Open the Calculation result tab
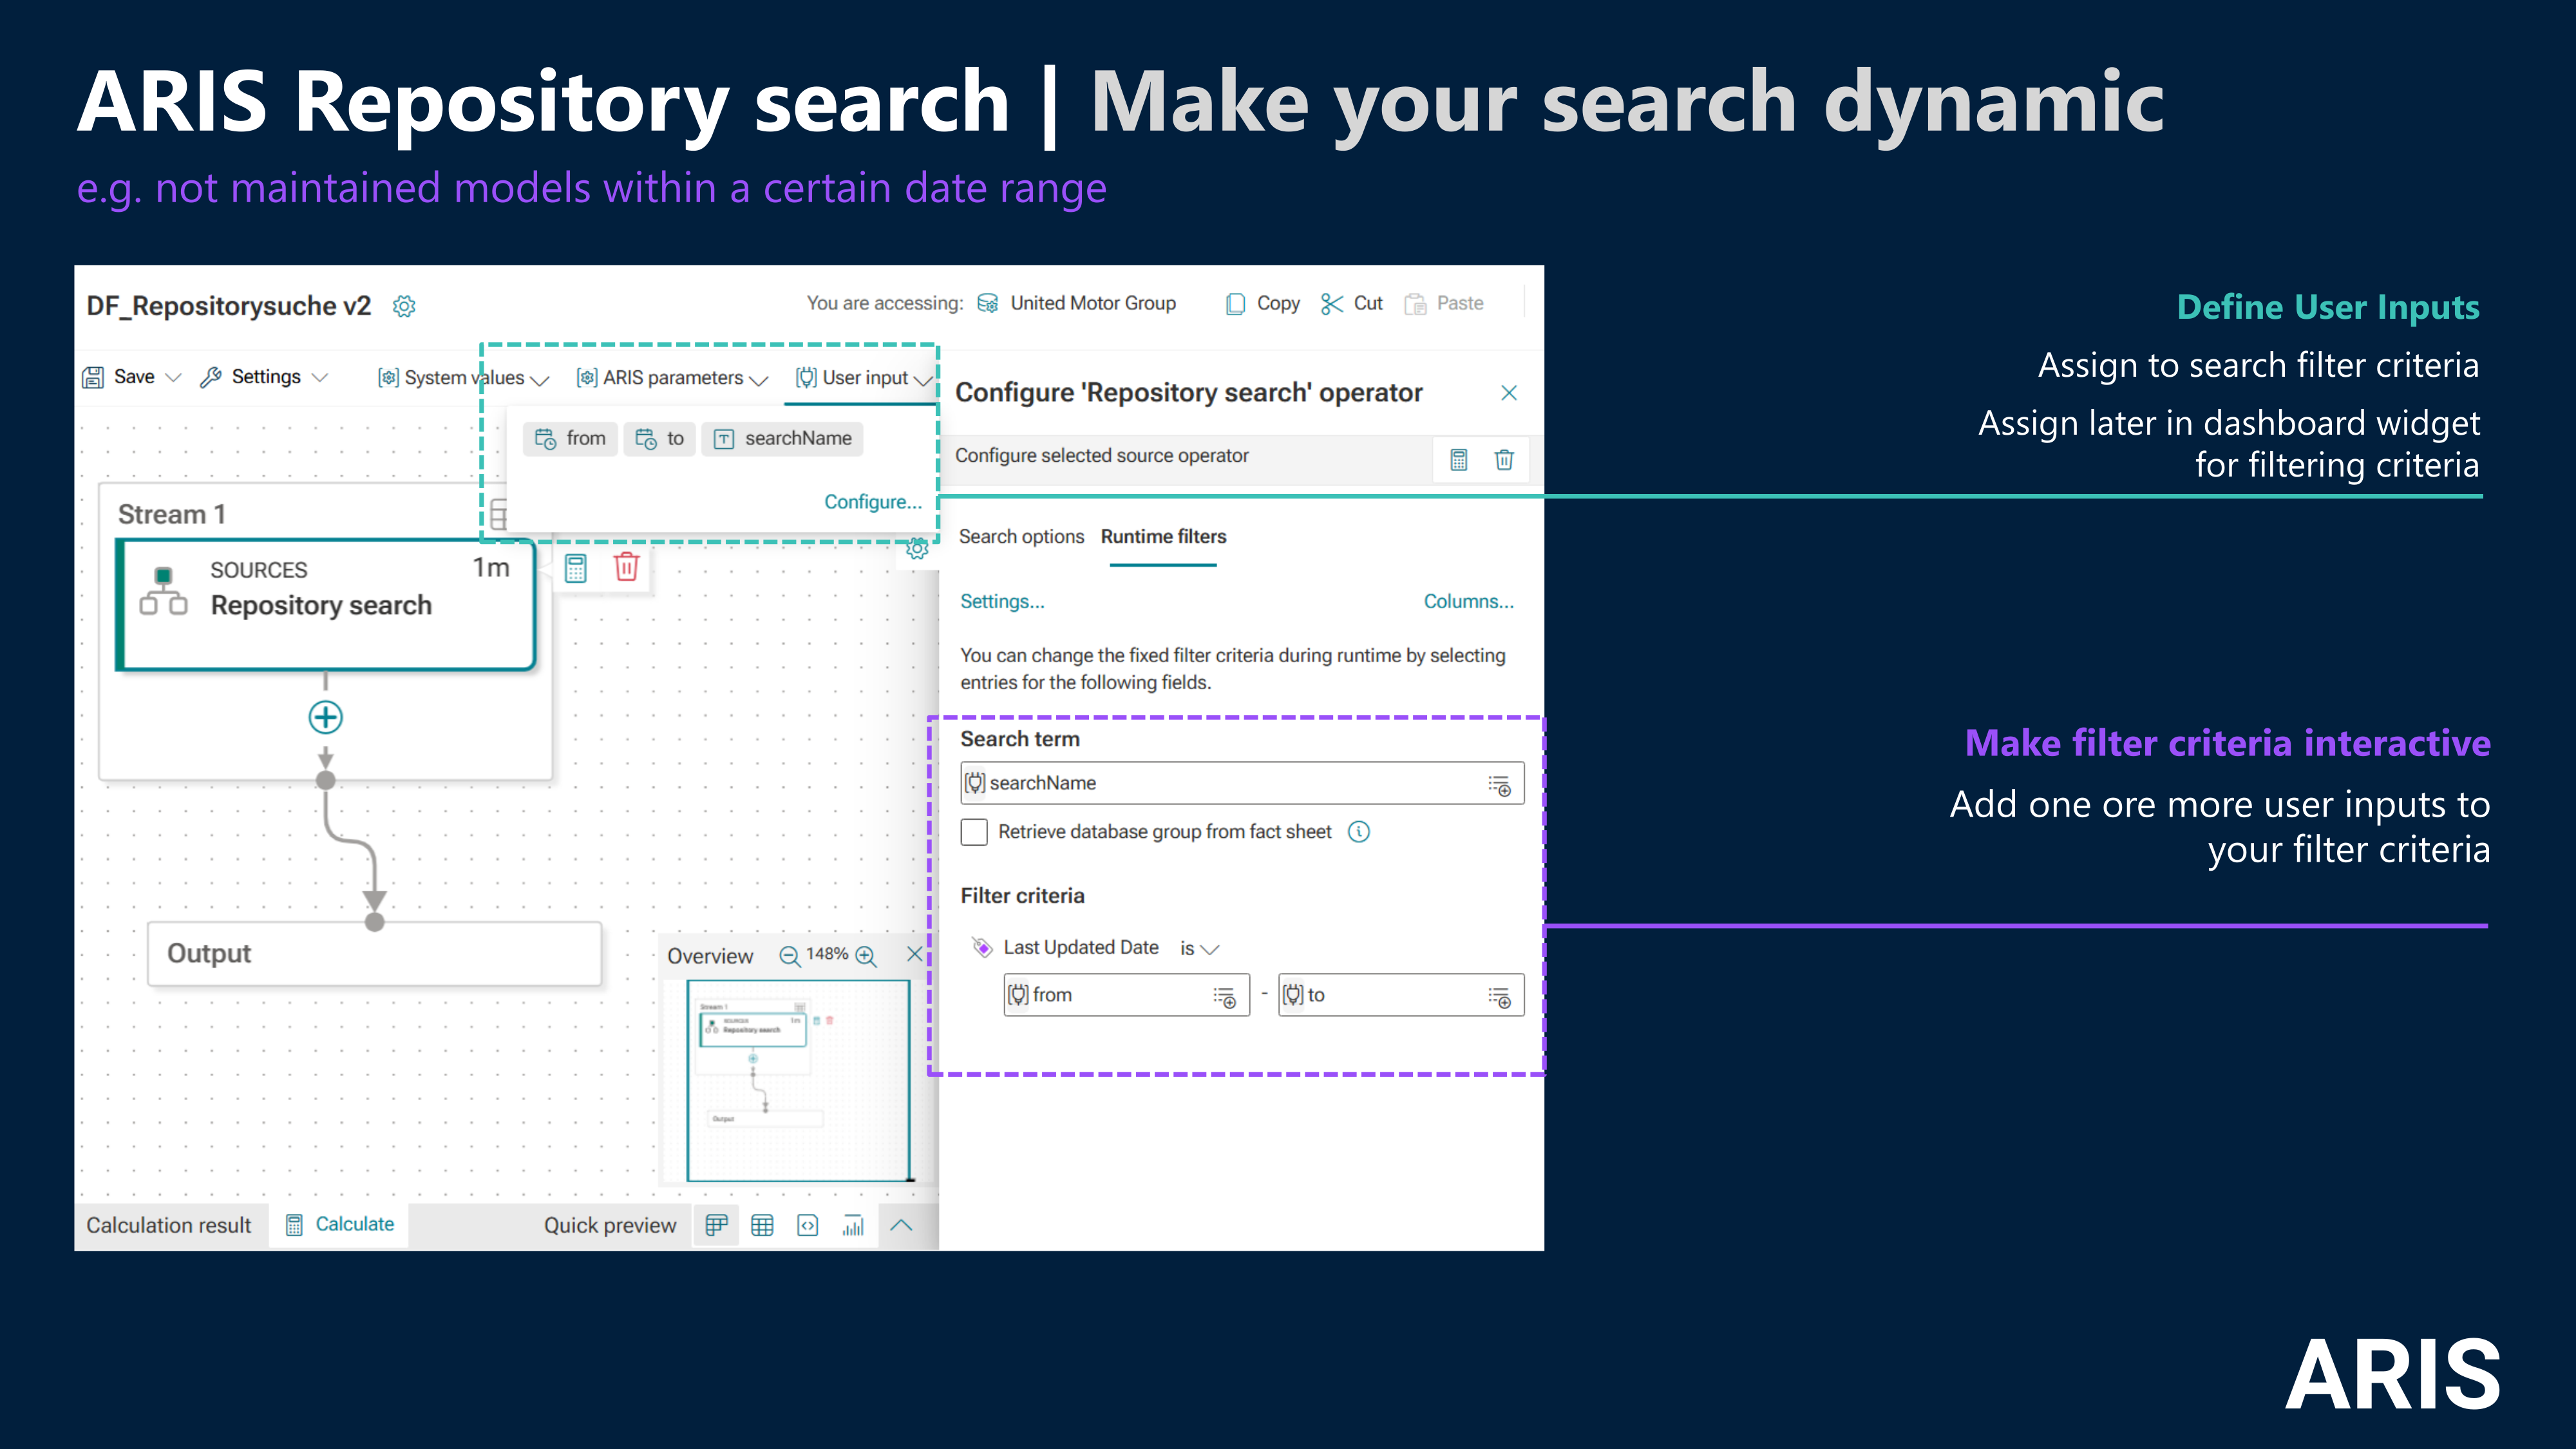The width and height of the screenshot is (2576, 1449). [169, 1225]
